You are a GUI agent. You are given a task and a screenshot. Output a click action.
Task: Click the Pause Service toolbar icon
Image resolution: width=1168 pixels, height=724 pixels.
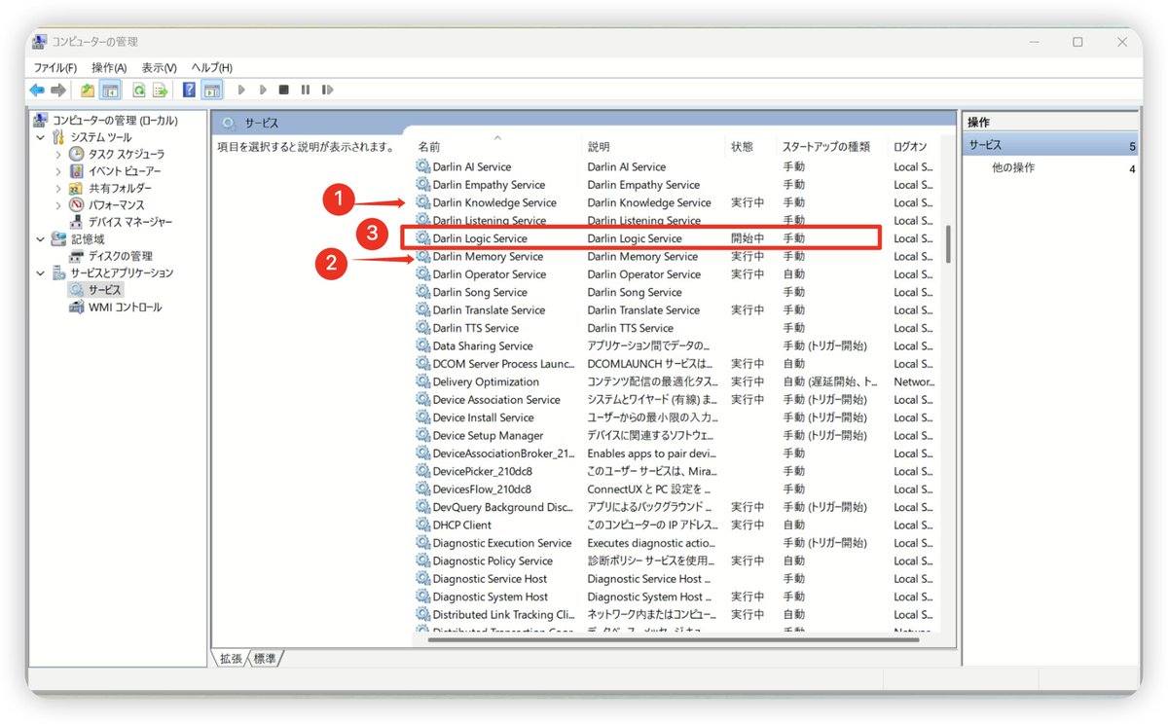pyautogui.click(x=306, y=90)
